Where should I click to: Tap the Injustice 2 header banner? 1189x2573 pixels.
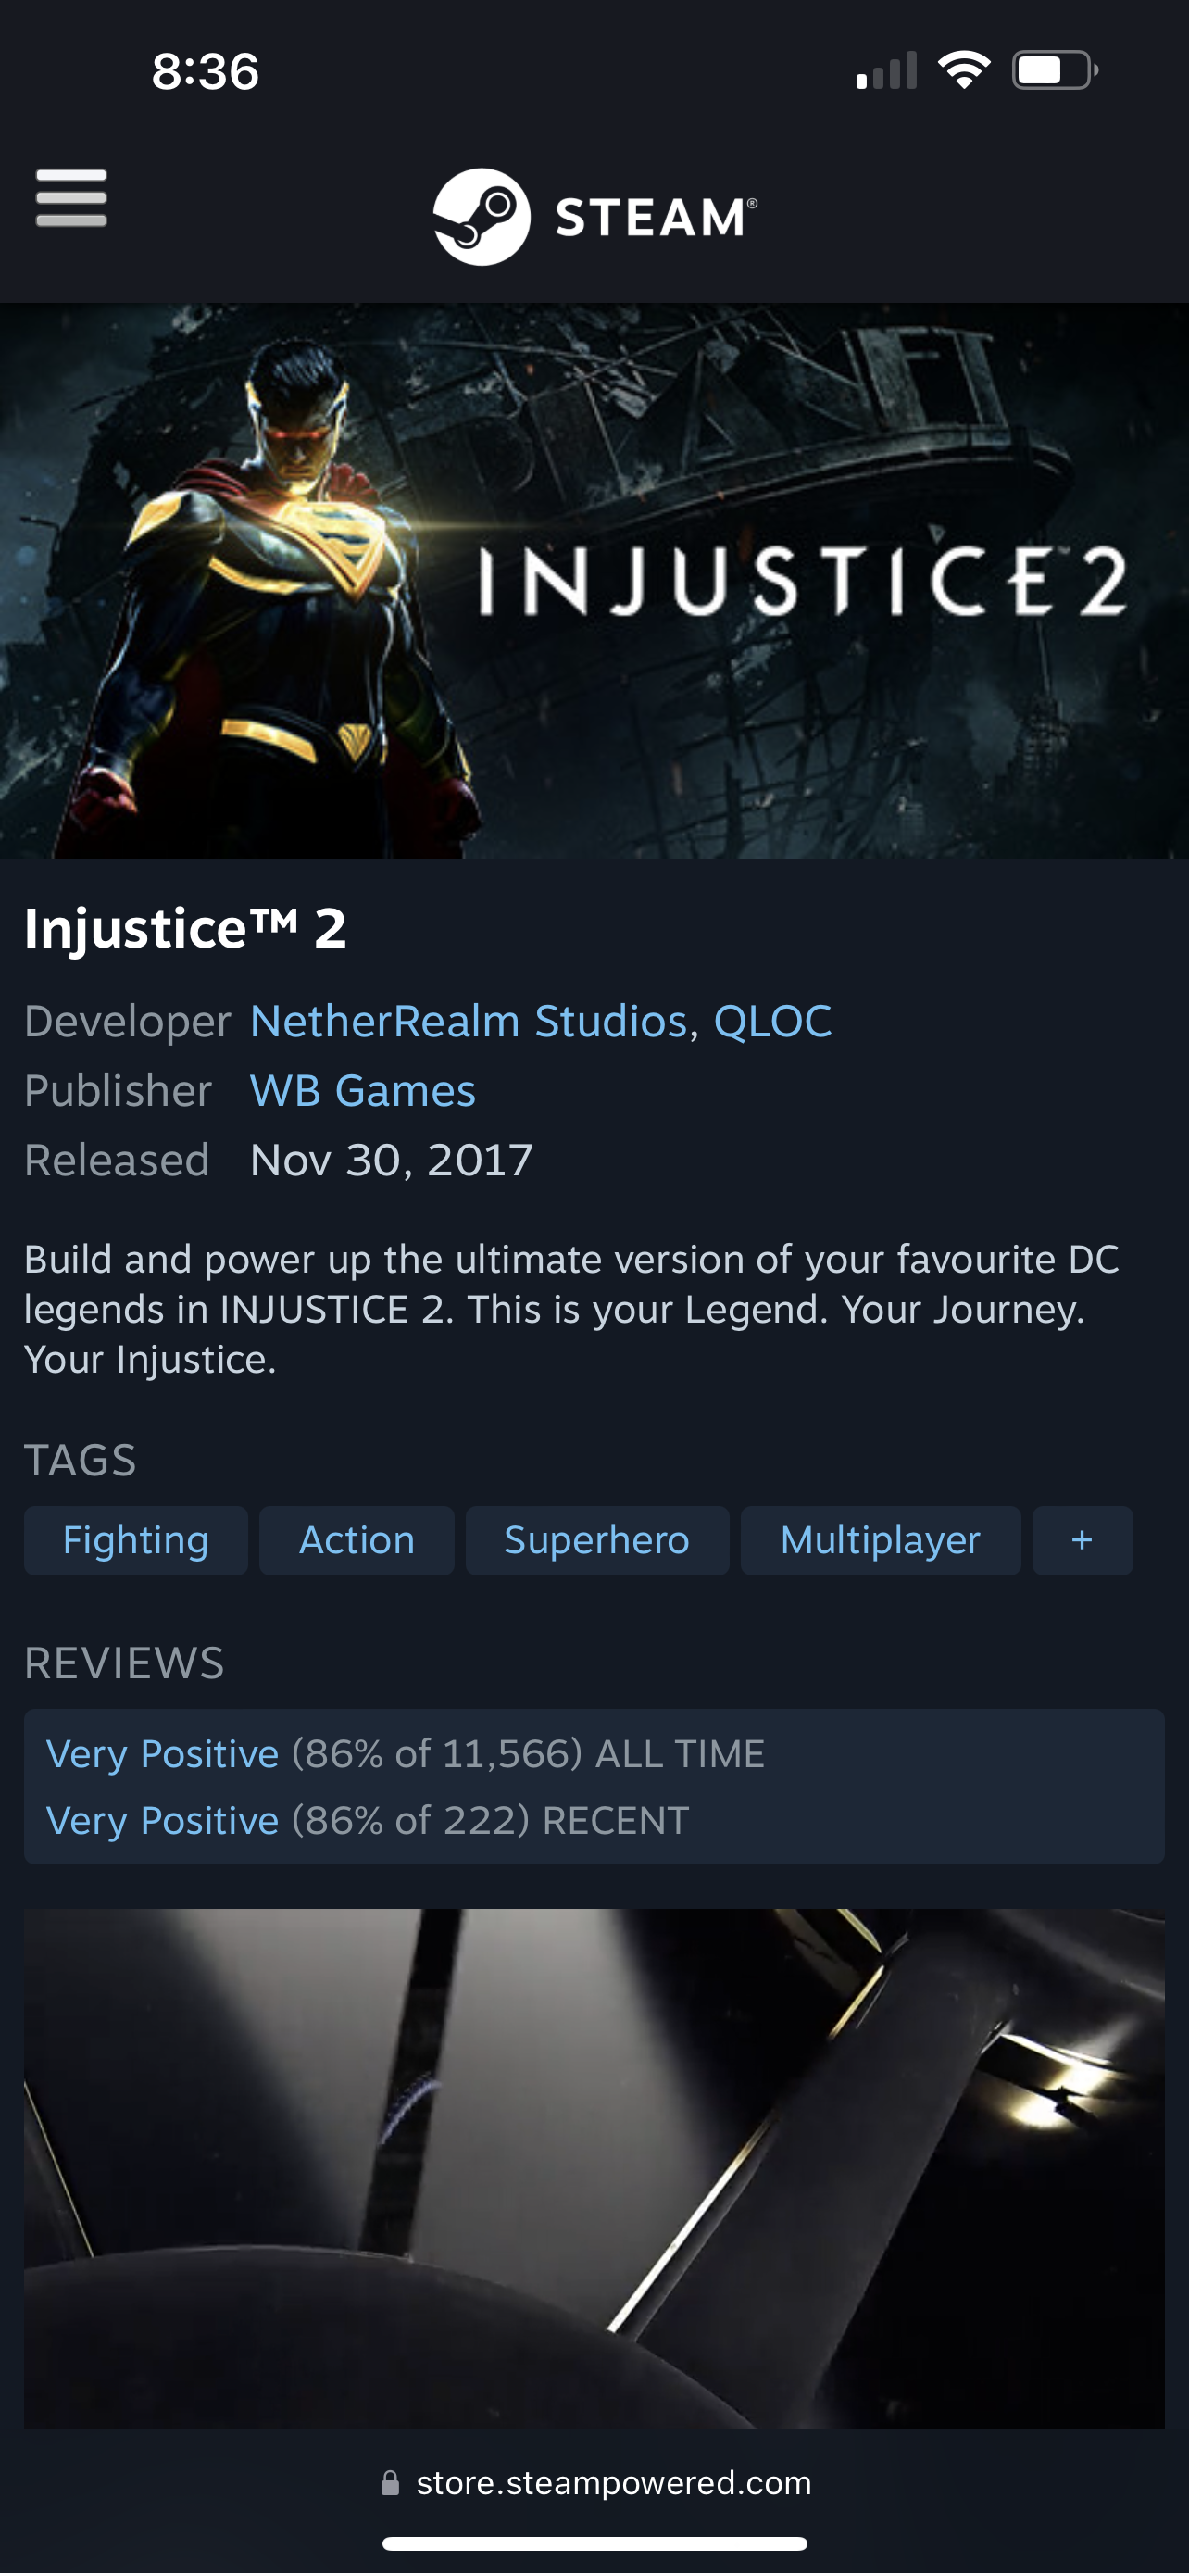pyautogui.click(x=594, y=581)
